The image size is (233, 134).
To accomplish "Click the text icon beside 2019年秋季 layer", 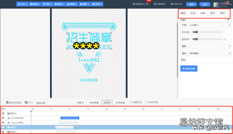I will tap(8, 118).
